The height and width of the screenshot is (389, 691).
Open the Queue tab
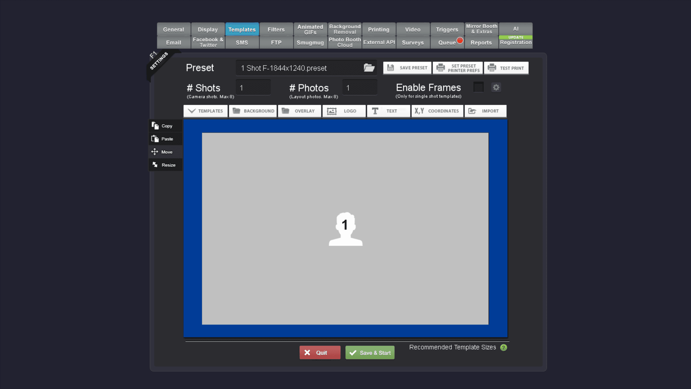[447, 42]
